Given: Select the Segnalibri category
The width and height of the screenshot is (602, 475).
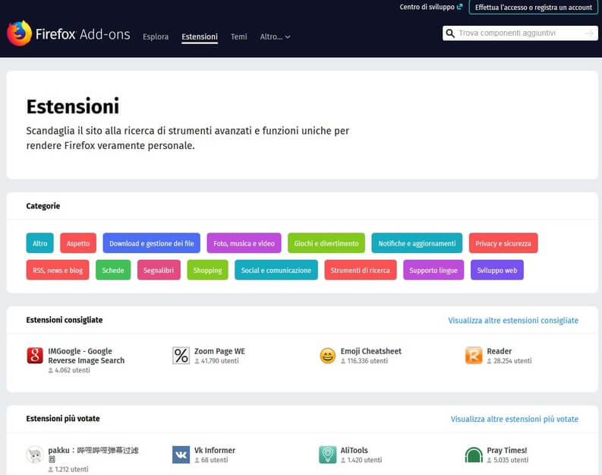Looking at the screenshot, I should click(x=159, y=270).
